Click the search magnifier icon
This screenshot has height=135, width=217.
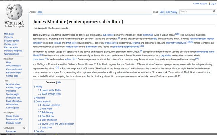[214, 11]
